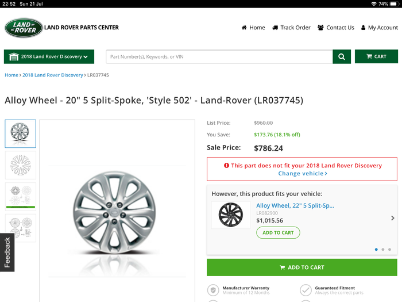Select the third carousel dot

(389, 249)
